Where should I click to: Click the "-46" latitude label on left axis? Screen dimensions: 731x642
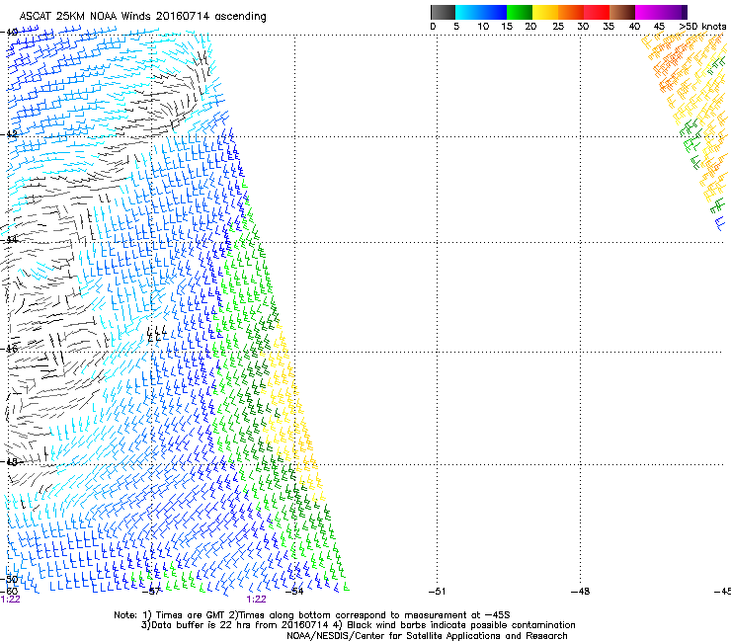point(9,349)
